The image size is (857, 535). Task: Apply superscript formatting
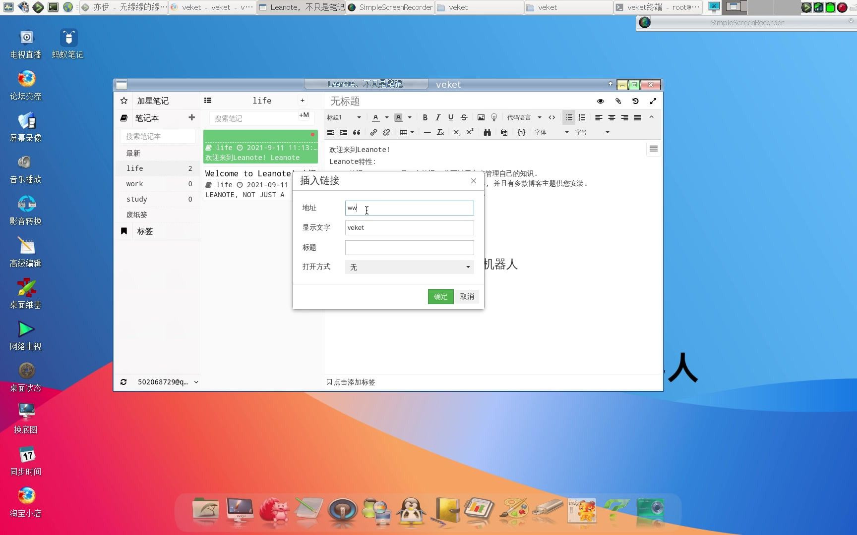coord(470,132)
